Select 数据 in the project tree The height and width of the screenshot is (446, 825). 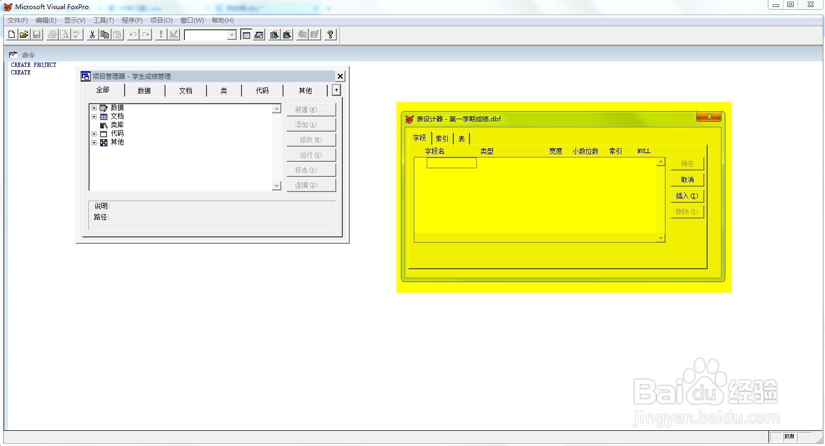pyautogui.click(x=117, y=108)
